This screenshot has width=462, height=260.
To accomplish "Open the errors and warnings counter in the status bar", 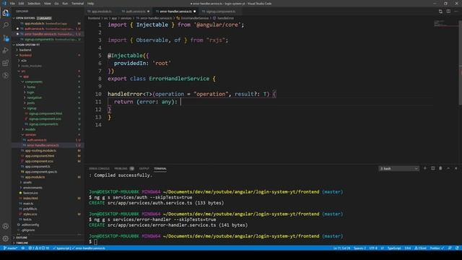I will (38, 248).
